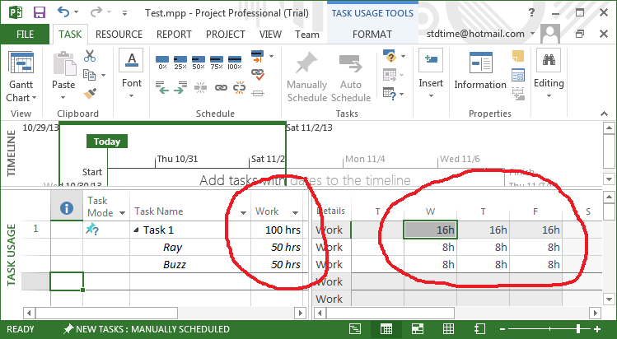Select the Format Painter brush icon
Screen dimensions: 617x339
[90, 94]
